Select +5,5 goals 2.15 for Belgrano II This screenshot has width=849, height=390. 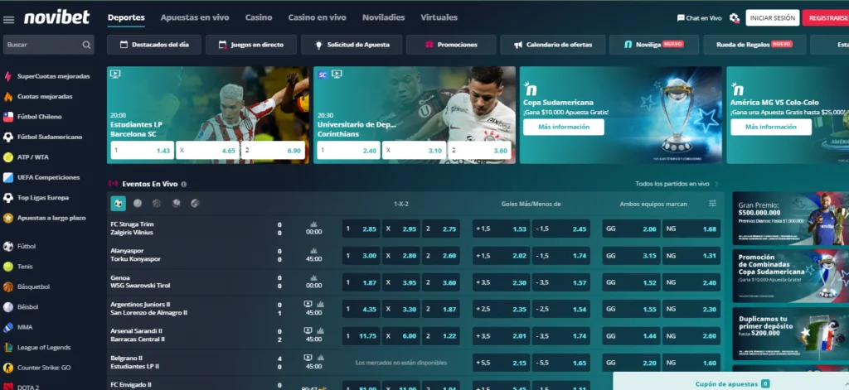click(x=502, y=363)
